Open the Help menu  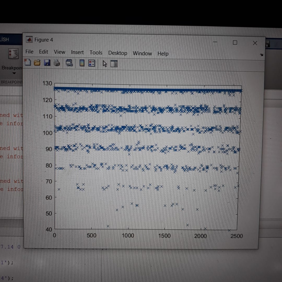pyautogui.click(x=163, y=54)
